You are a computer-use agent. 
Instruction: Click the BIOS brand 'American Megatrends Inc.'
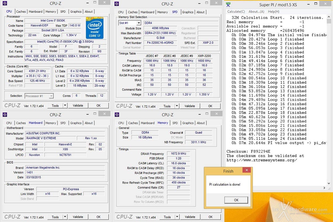pos(65,168)
